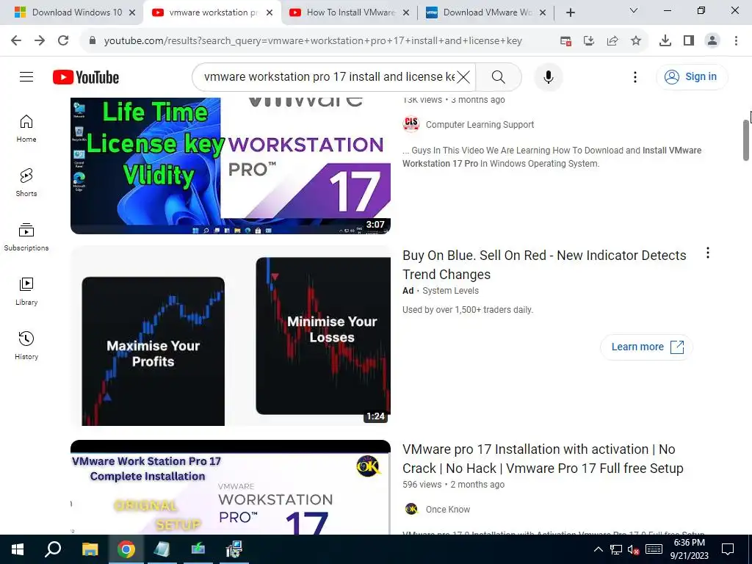752x564 pixels.
Task: Open Life Time License key video thumbnail
Action: click(230, 166)
